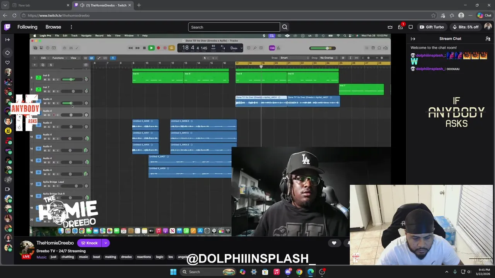Click the red Record button in Logic Pro
The height and width of the screenshot is (278, 495).
(x=158, y=48)
